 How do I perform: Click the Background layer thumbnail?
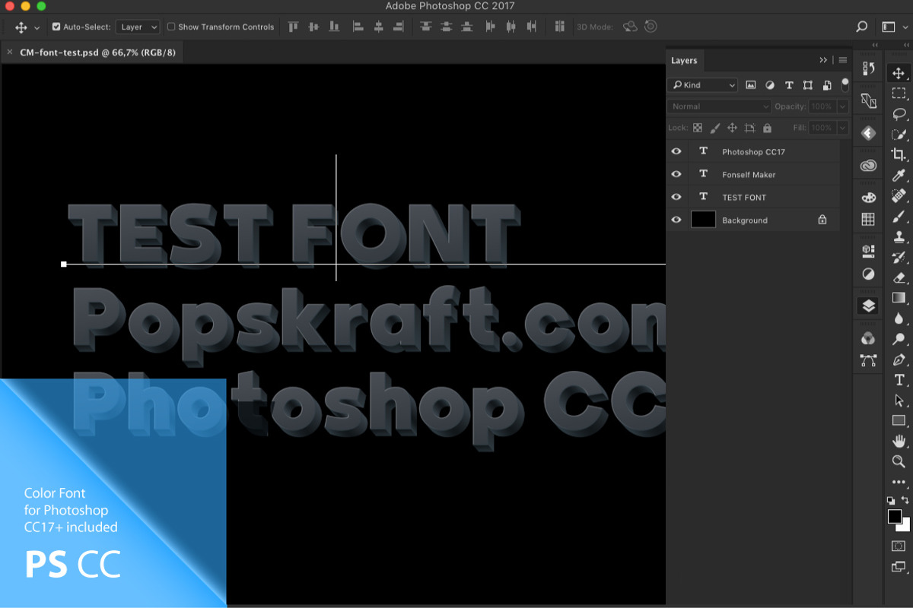click(703, 220)
